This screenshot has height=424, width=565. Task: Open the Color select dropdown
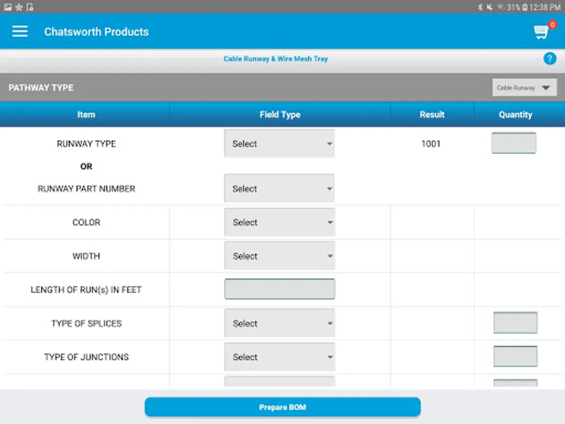(x=279, y=222)
